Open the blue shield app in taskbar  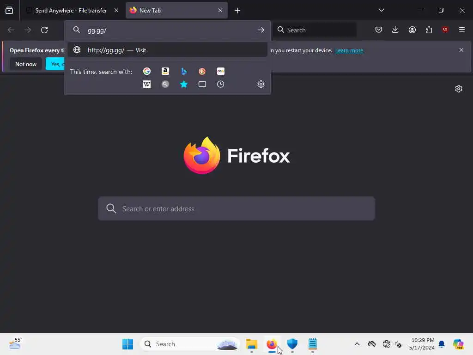tap(292, 344)
